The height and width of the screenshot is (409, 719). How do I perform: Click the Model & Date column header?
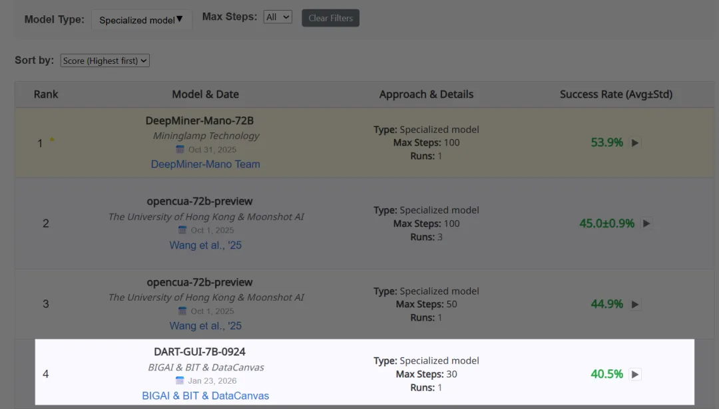205,94
